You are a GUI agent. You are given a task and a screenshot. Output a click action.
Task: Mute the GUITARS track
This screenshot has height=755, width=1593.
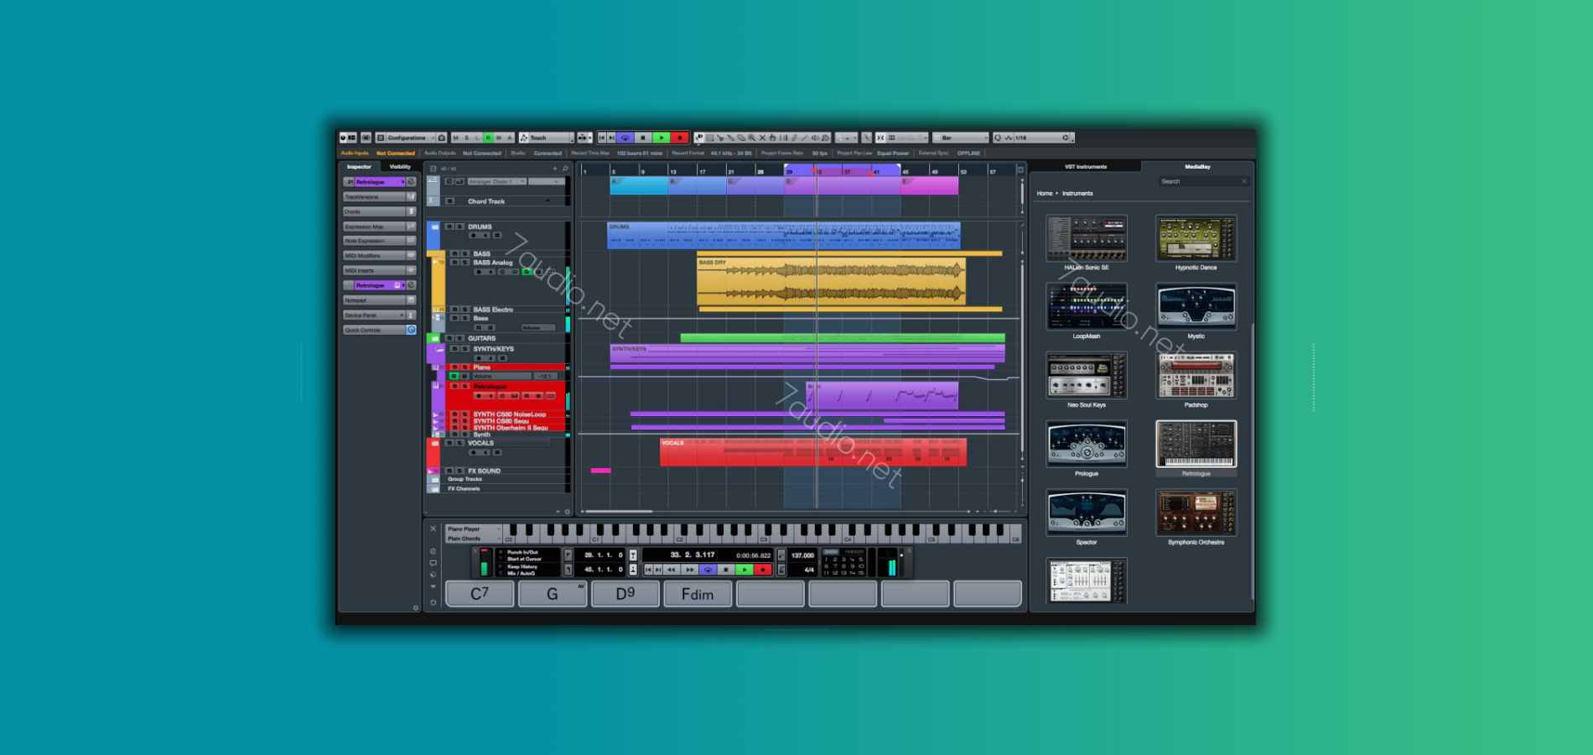[x=449, y=338]
